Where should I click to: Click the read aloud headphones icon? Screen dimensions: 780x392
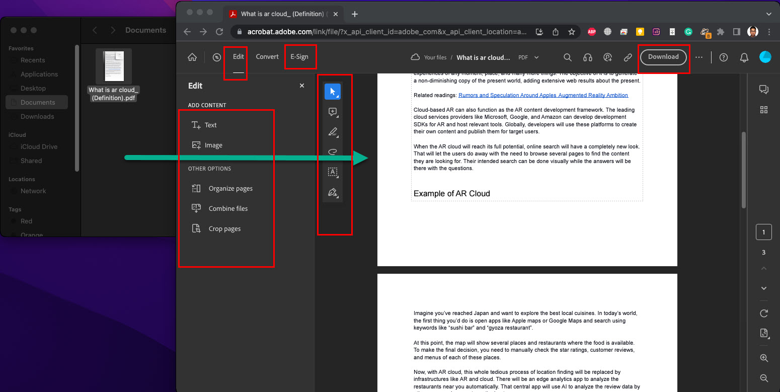tap(587, 57)
